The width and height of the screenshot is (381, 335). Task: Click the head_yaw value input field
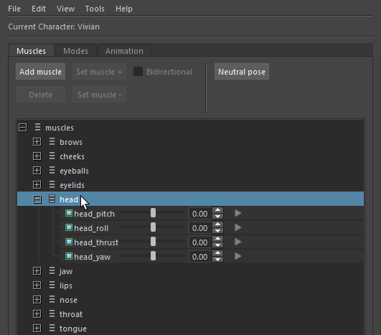[x=200, y=257]
